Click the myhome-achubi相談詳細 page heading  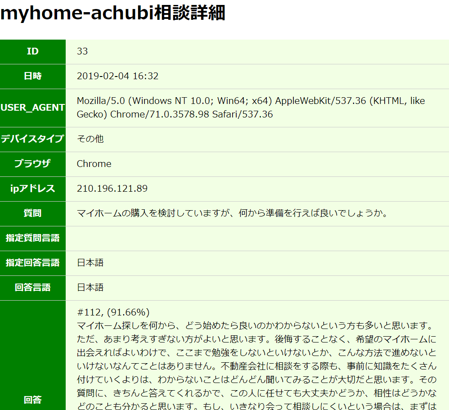point(112,14)
